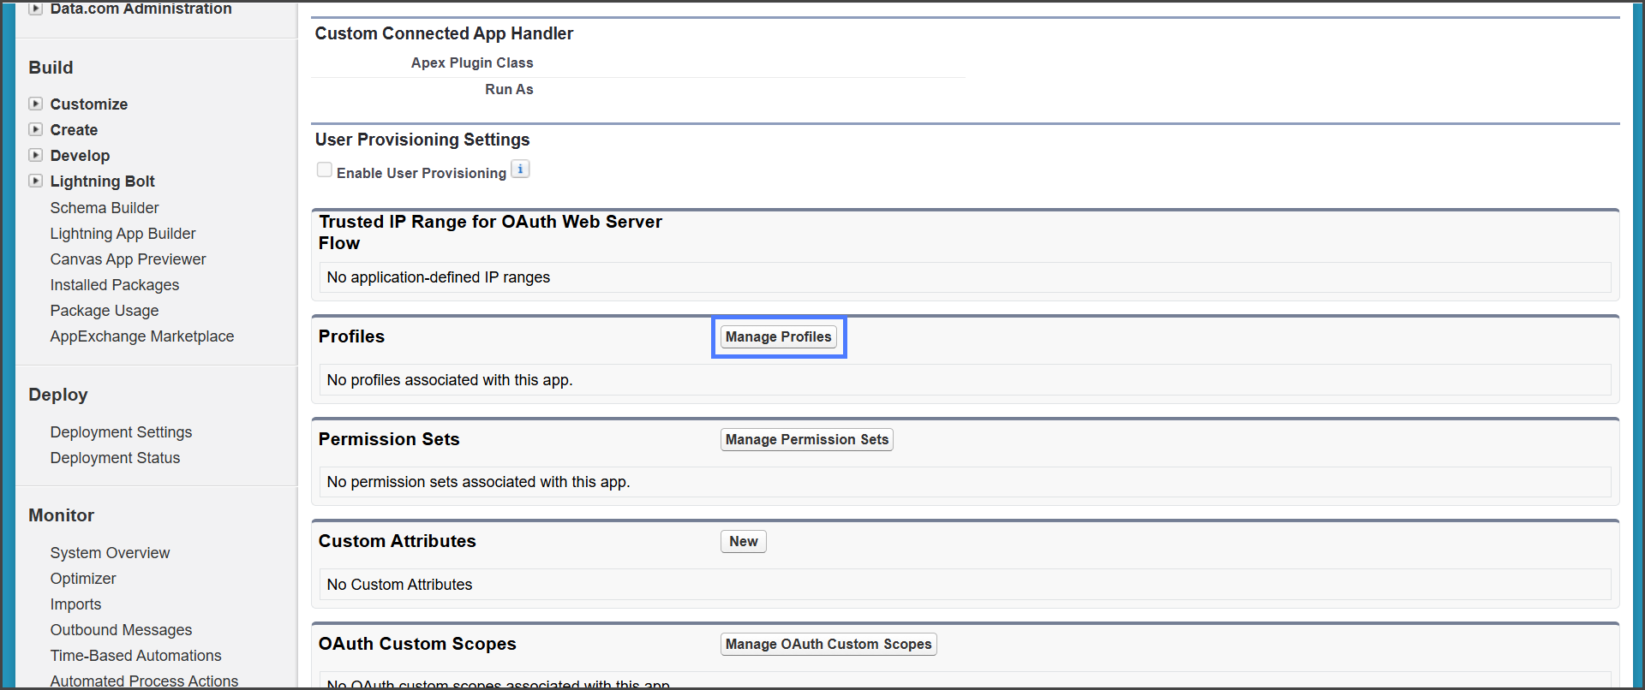Viewport: 1645px width, 690px height.
Task: Click Manage Permission Sets button
Action: pos(806,440)
